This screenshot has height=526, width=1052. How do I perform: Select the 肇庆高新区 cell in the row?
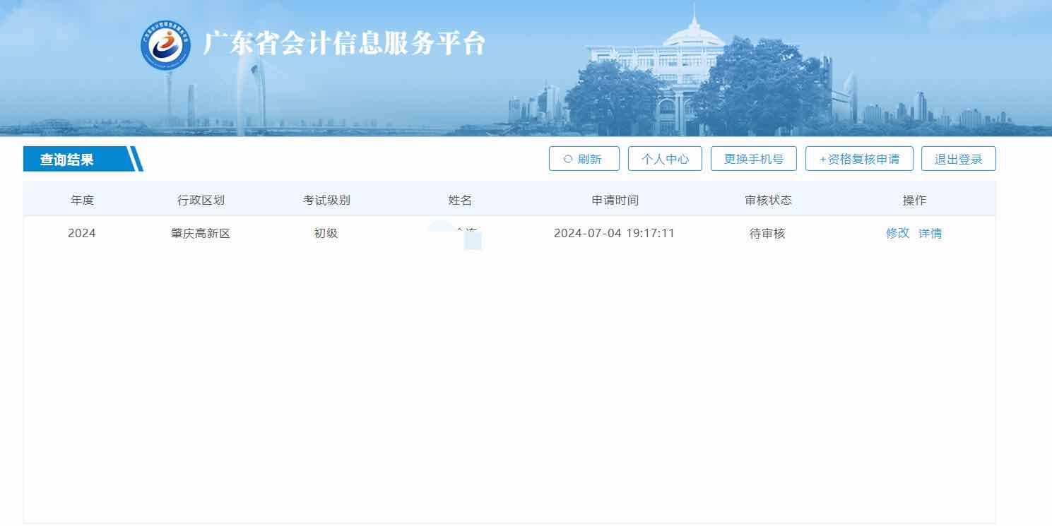click(x=201, y=233)
